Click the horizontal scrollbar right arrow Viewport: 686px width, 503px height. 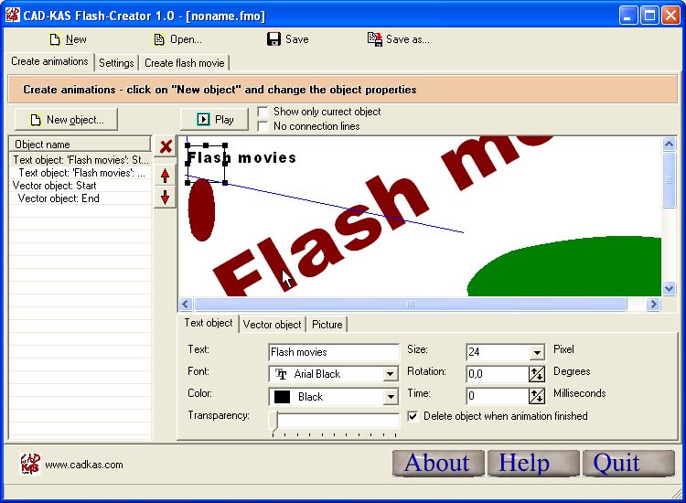tap(653, 304)
